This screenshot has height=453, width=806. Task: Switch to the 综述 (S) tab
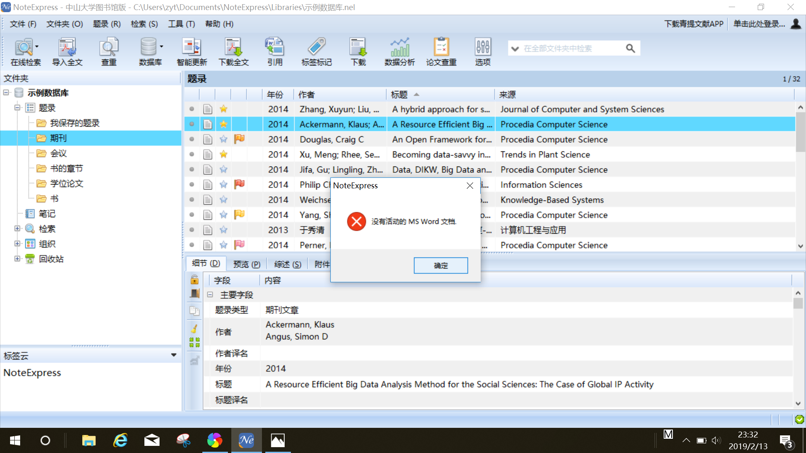tap(288, 264)
